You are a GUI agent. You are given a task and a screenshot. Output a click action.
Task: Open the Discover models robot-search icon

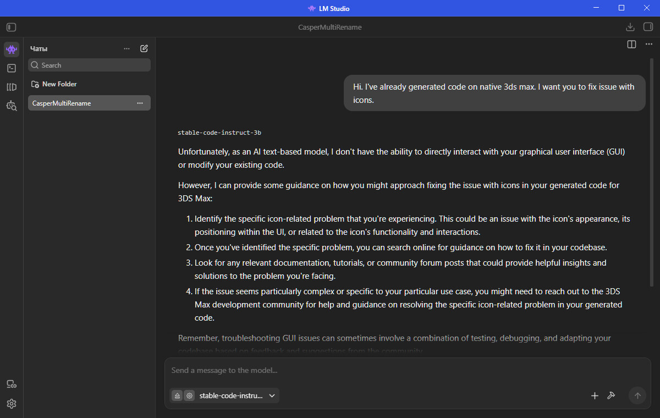click(x=12, y=106)
